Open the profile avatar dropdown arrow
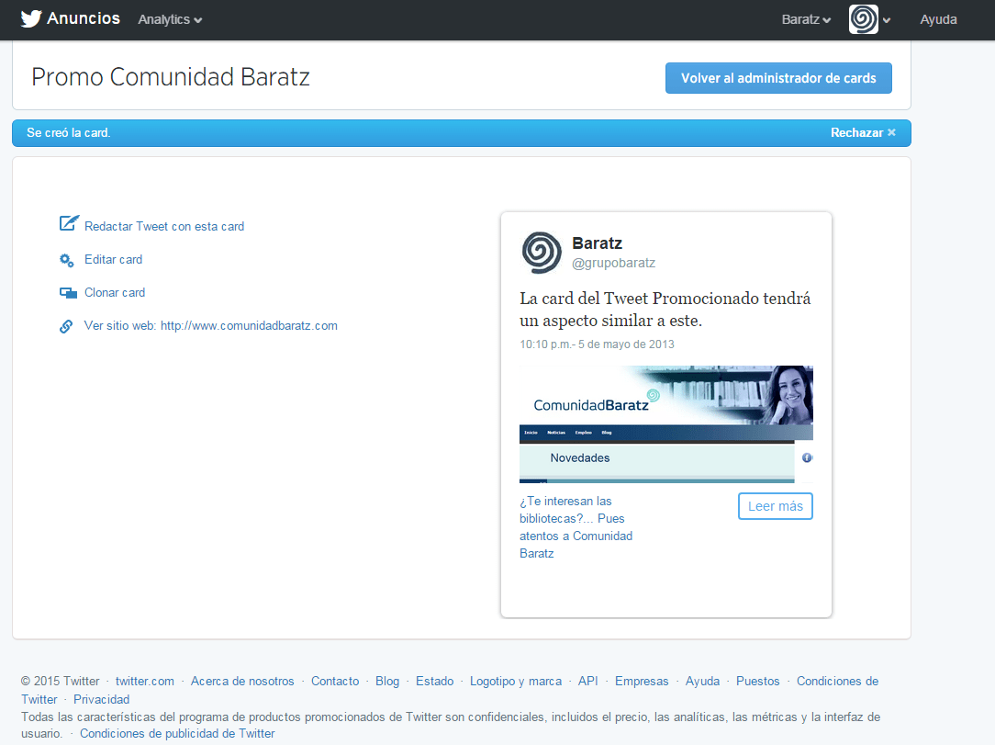 [887, 20]
